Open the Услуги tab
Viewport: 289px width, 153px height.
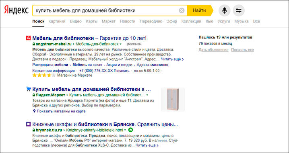tap(224, 21)
